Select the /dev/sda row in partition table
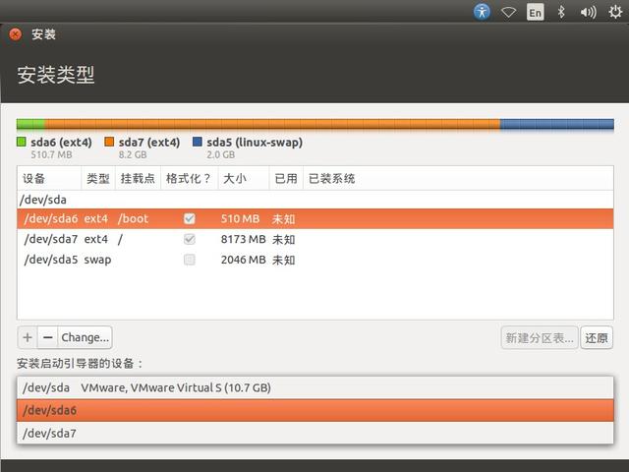This screenshot has height=472, width=629. (314, 200)
